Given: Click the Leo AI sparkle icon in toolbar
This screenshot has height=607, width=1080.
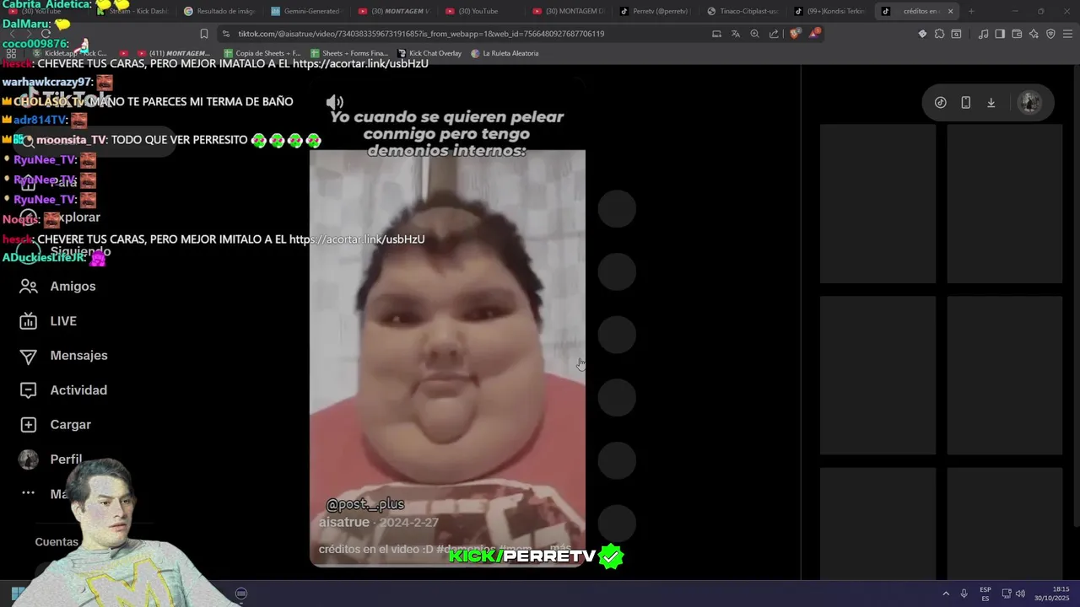Looking at the screenshot, I should coord(1034,34).
